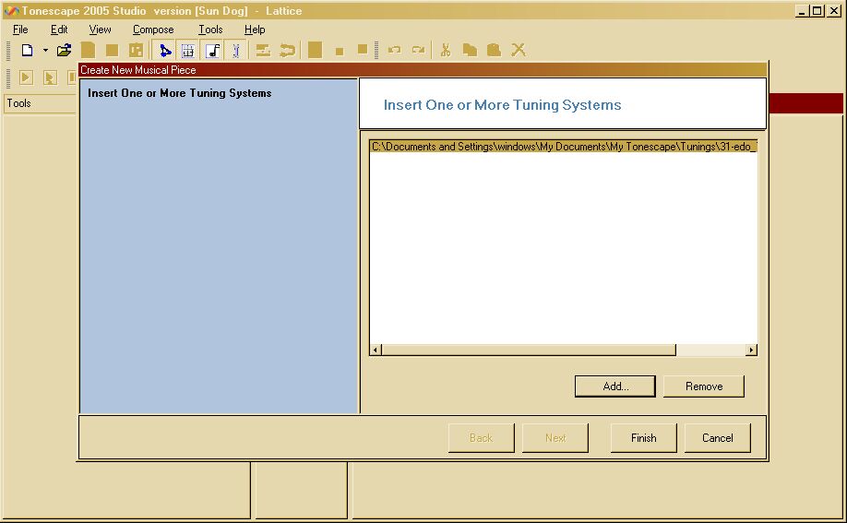Open the Help menu
The width and height of the screenshot is (847, 523).
255,30
